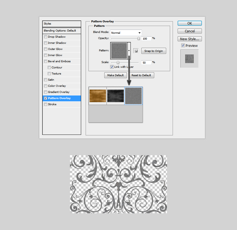Enable the Bevel and Emboss checkbox
Image resolution: width=237 pixels, height=230 pixels.
tap(45, 61)
